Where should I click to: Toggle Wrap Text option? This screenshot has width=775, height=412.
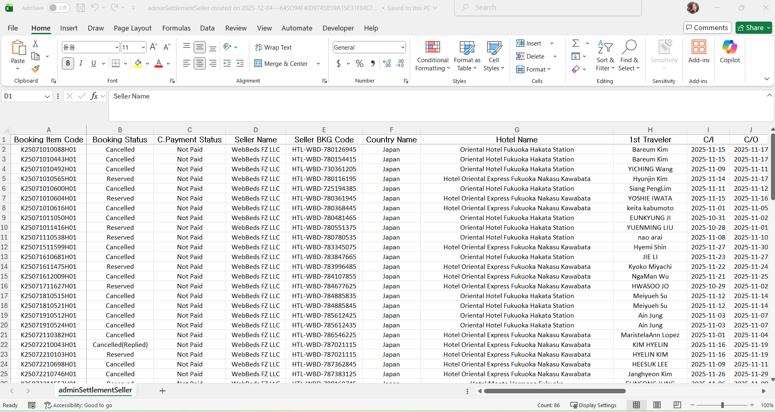click(273, 48)
